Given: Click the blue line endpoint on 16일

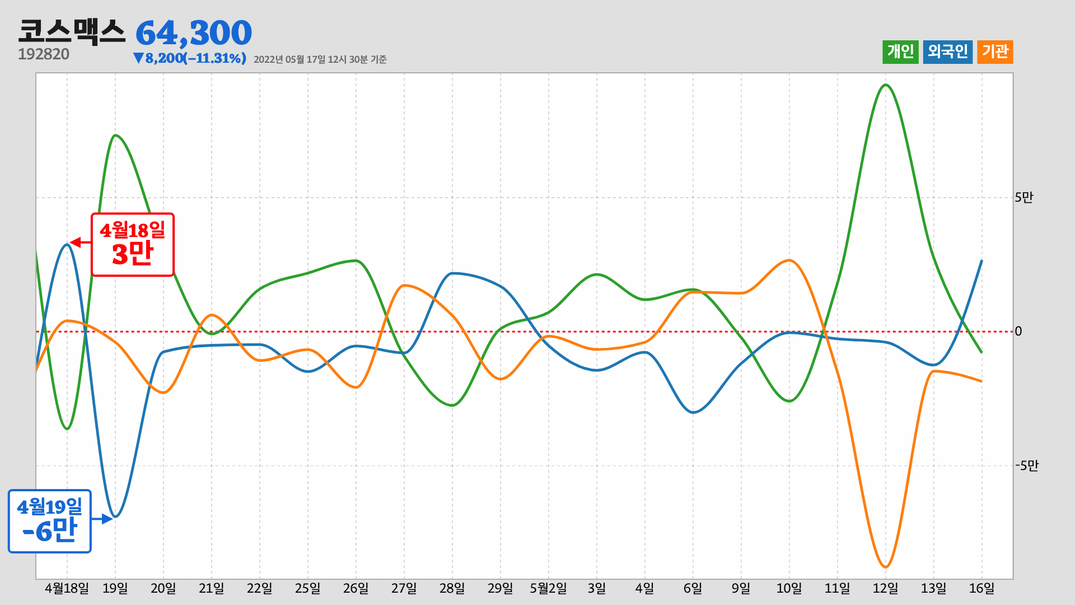Looking at the screenshot, I should tap(981, 260).
